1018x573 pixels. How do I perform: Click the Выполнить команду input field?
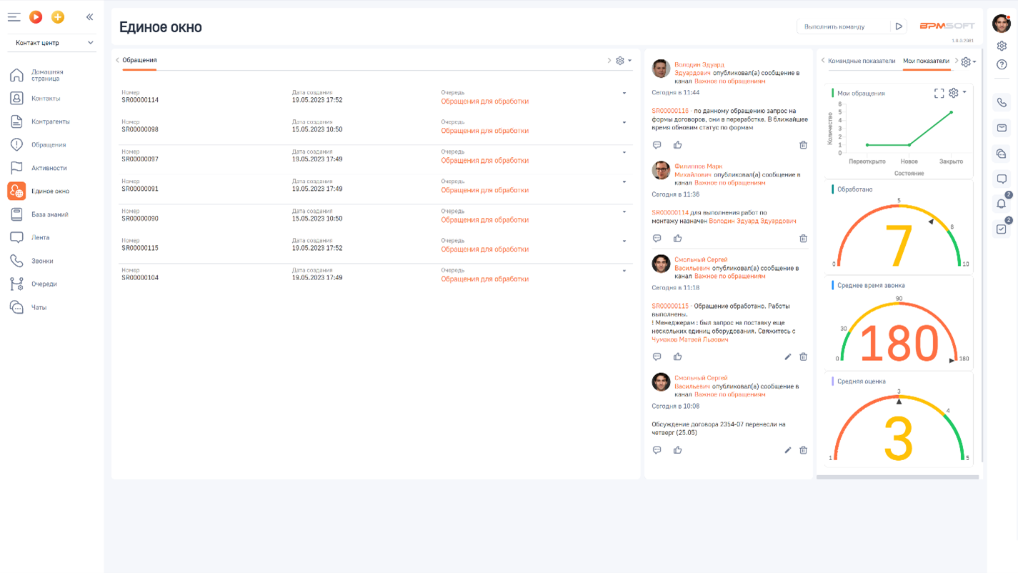(x=843, y=26)
